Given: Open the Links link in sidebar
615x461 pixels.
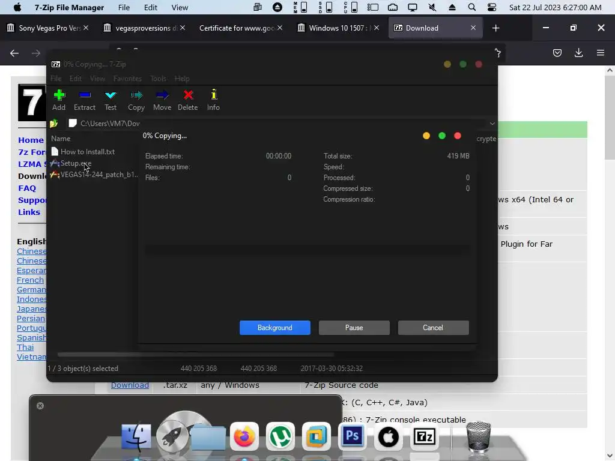Looking at the screenshot, I should (29, 212).
